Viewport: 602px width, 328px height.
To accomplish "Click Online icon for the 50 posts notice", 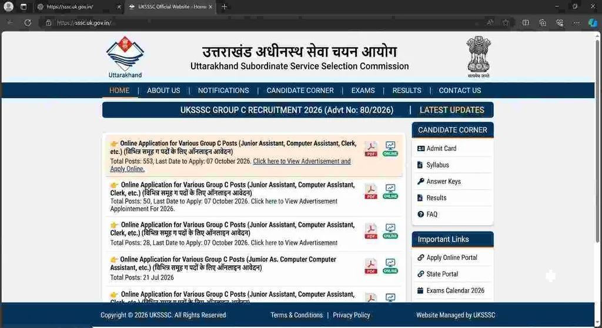I will (390, 192).
